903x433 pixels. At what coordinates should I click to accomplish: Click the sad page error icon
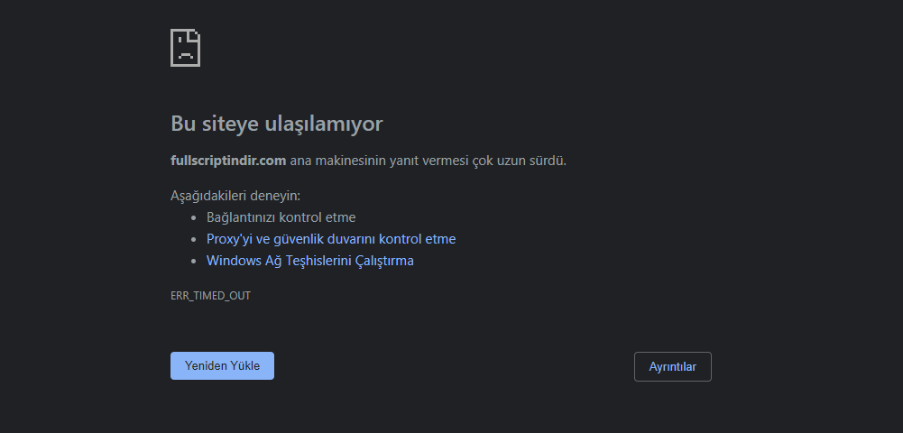pyautogui.click(x=186, y=48)
